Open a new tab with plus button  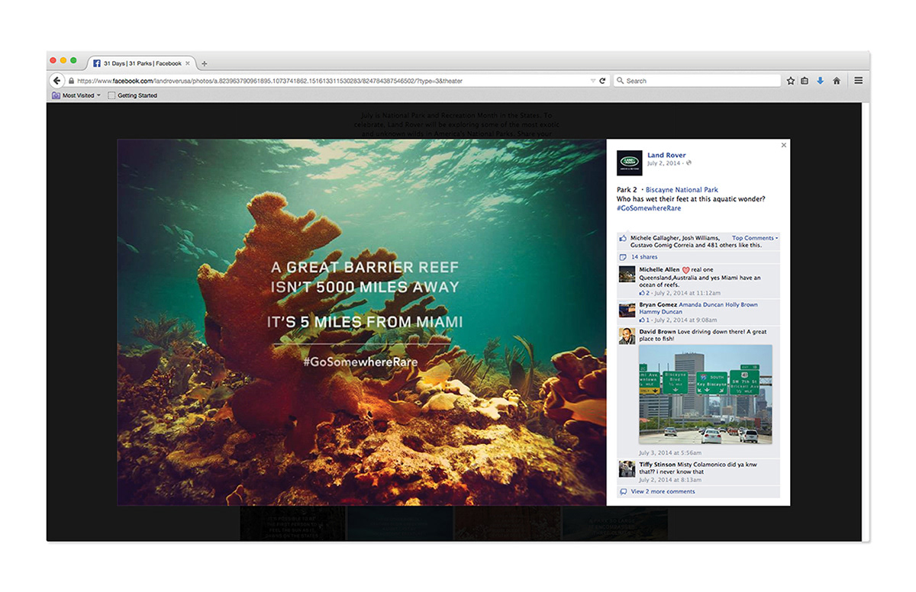click(x=204, y=64)
